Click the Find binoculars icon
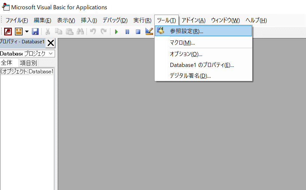This screenshot has height=190, width=306. pyautogui.click(x=80, y=32)
